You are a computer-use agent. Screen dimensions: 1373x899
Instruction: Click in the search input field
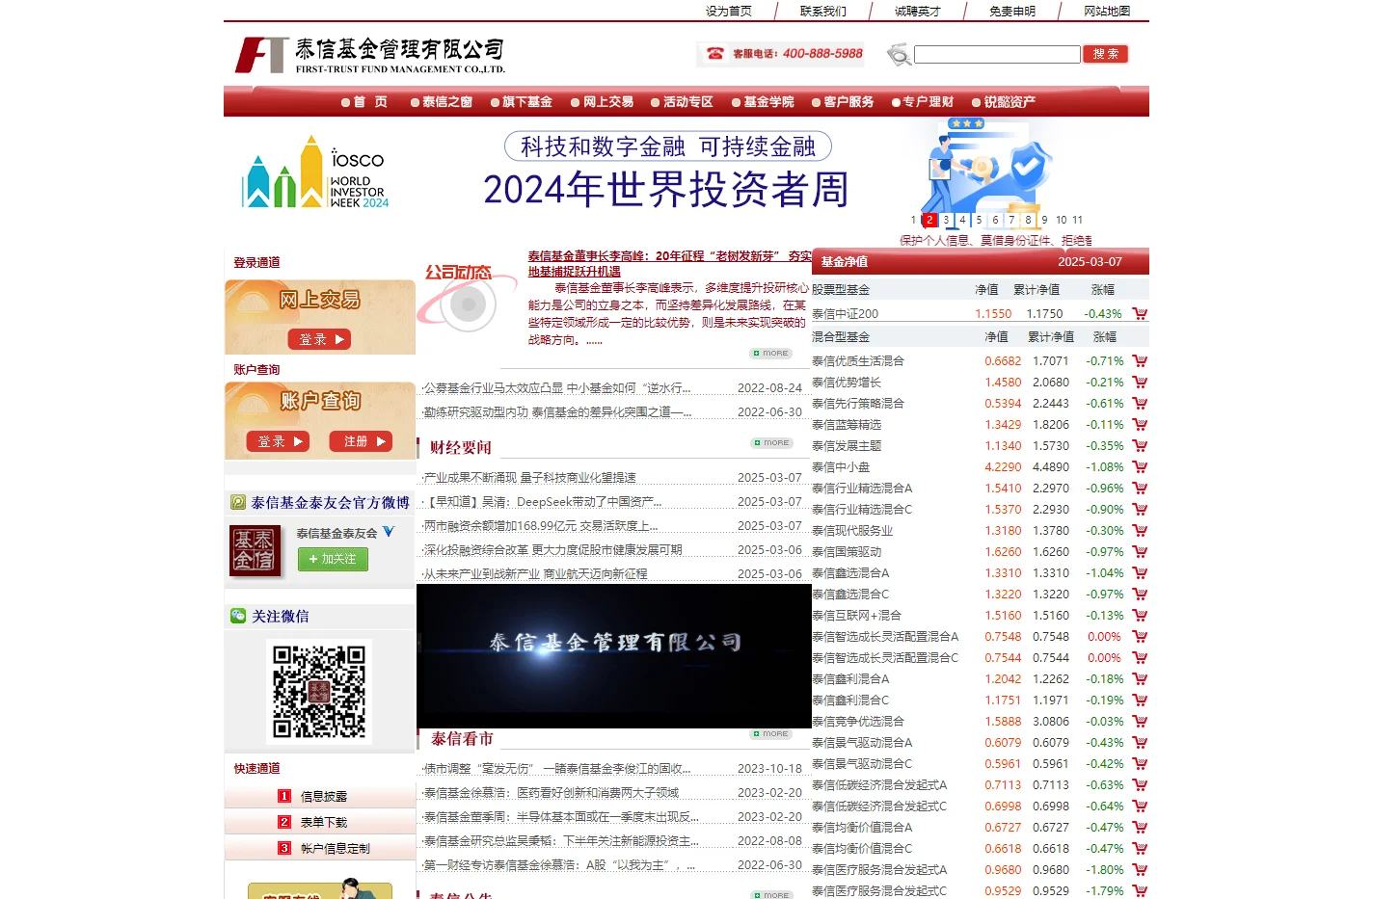[x=997, y=55]
